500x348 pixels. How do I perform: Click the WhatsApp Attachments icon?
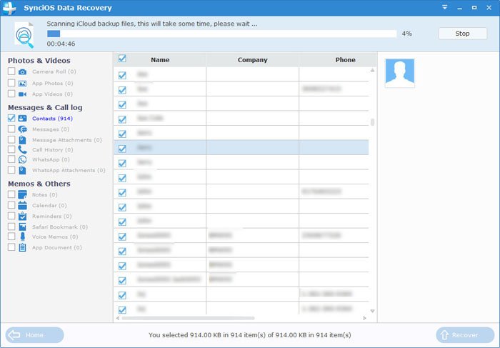point(22,170)
